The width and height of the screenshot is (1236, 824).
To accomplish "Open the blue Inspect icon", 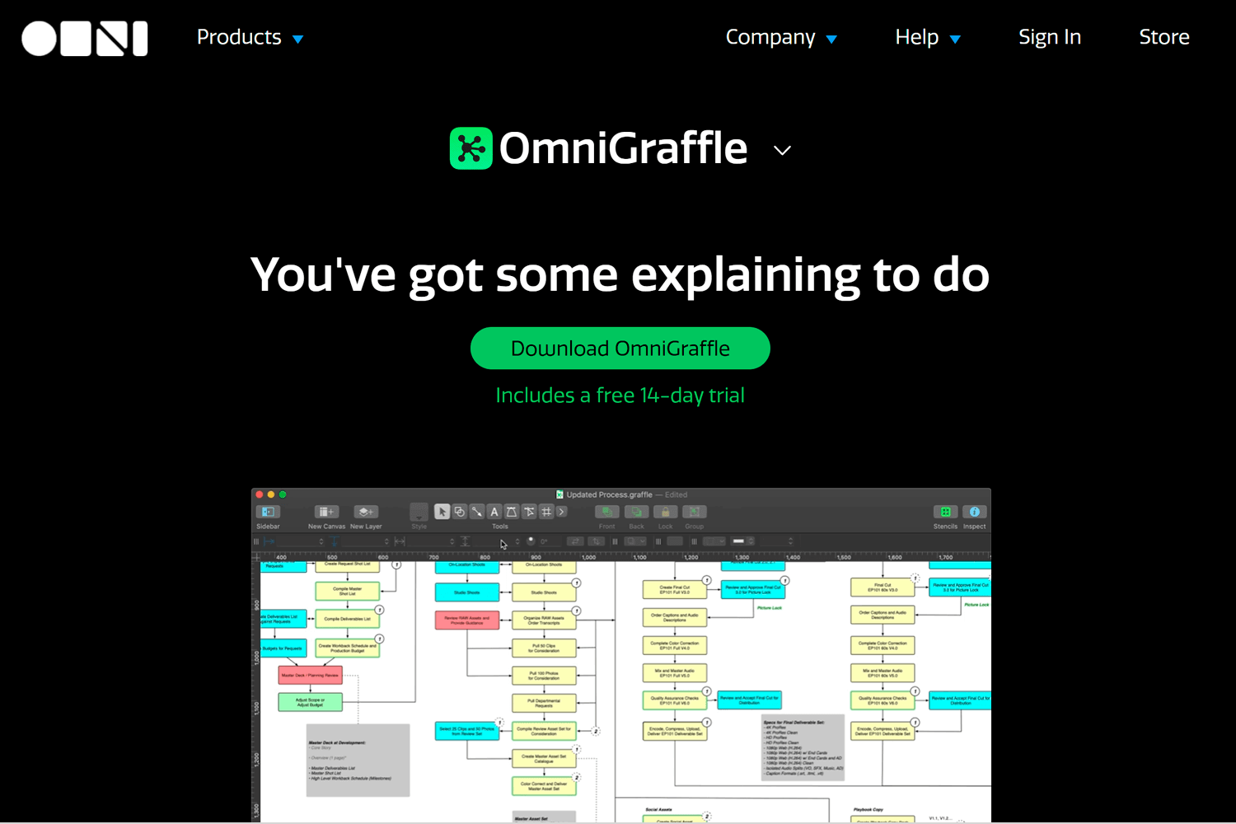I will pyautogui.click(x=975, y=512).
